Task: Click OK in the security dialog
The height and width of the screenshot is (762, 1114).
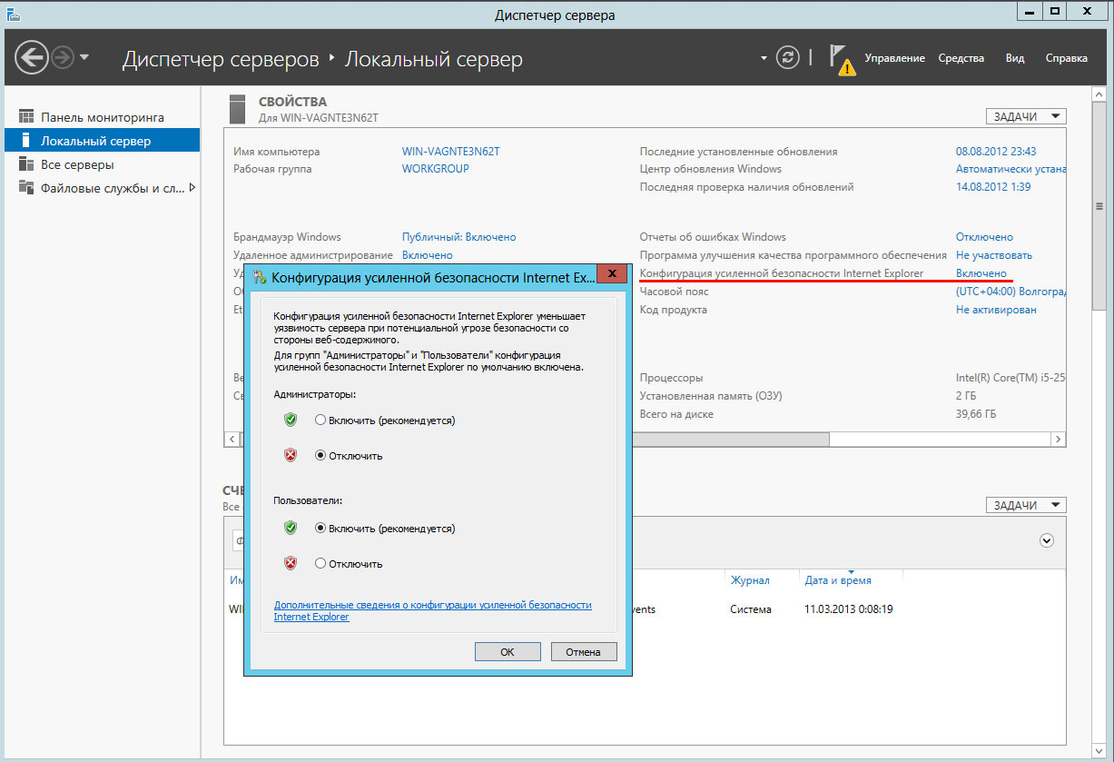Action: click(508, 651)
